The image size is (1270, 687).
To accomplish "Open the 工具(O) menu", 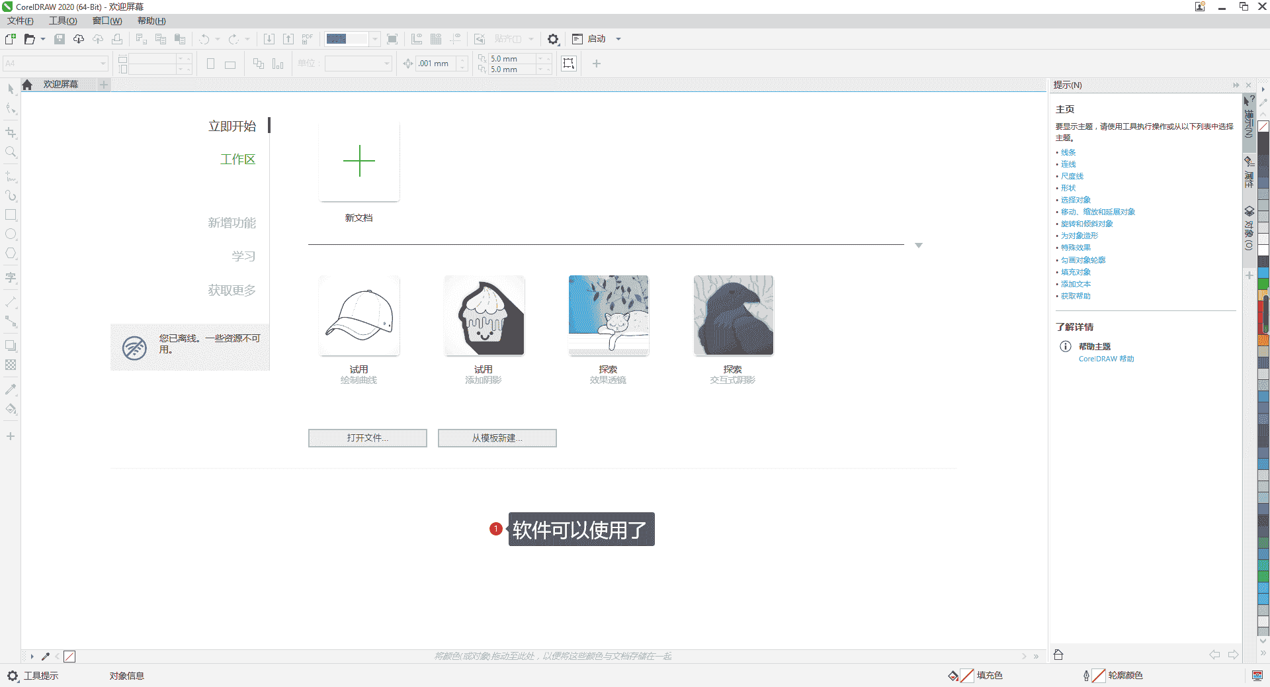I will [63, 21].
